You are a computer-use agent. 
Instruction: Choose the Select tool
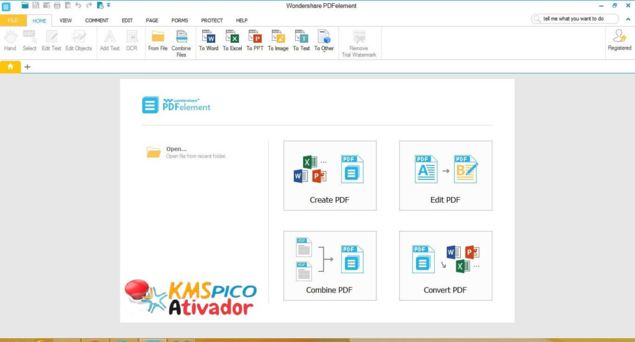[x=29, y=40]
